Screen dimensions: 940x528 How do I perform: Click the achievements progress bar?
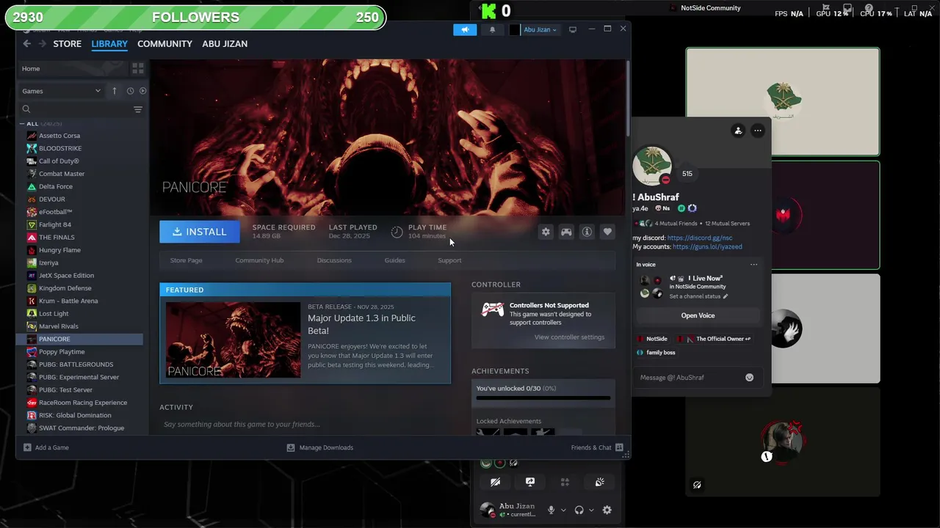point(543,398)
